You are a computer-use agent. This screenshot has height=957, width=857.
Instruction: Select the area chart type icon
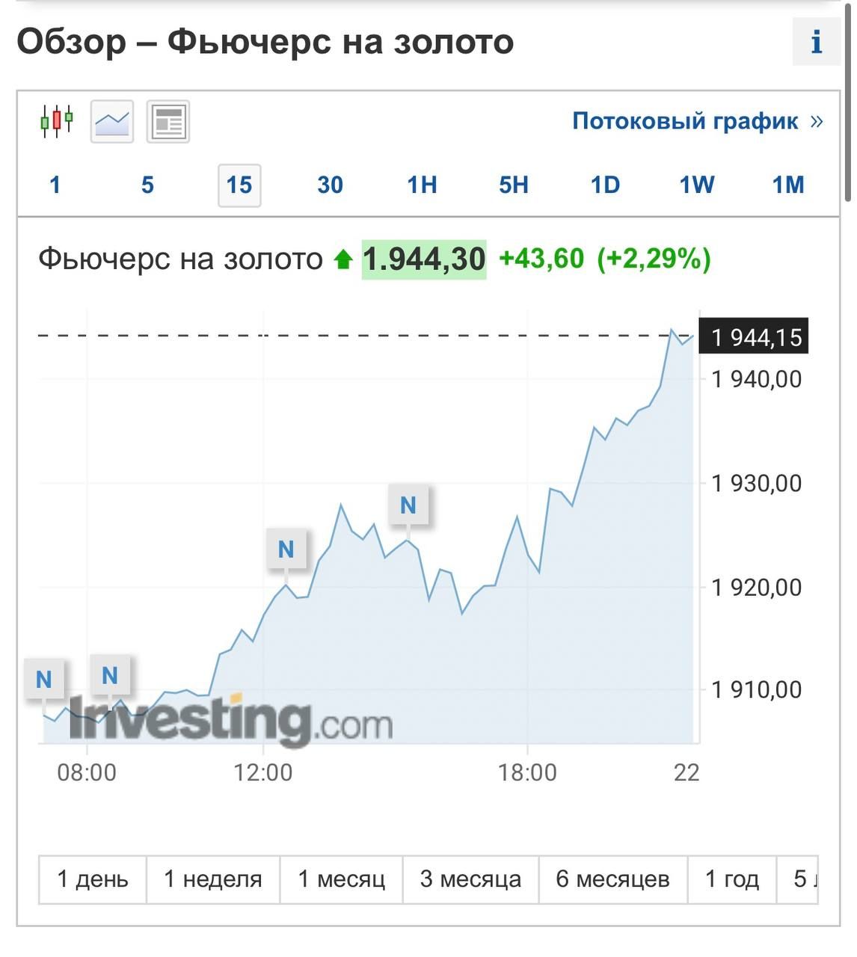click(112, 121)
